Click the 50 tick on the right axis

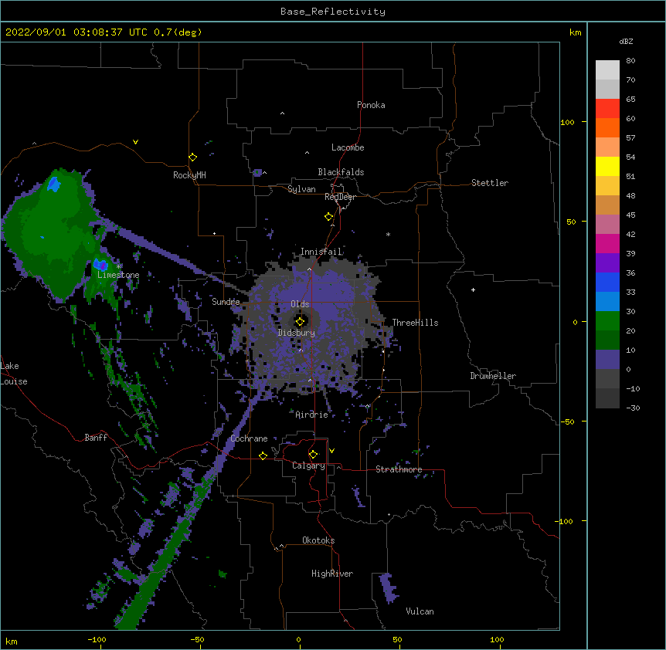click(x=571, y=222)
